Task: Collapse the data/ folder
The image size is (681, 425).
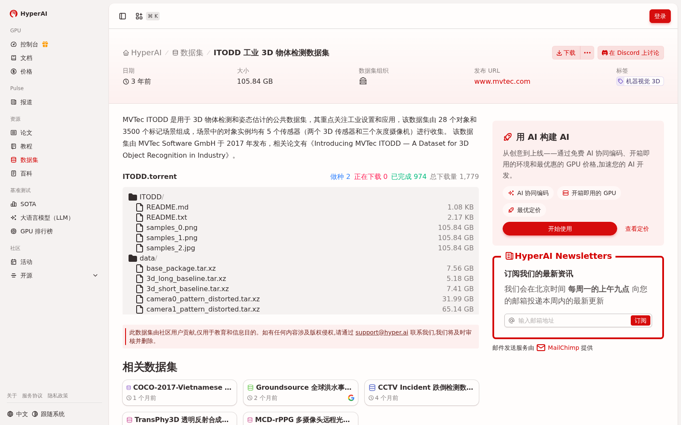Action: (x=143, y=258)
